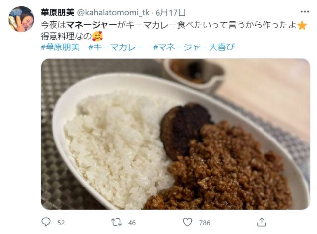This screenshot has width=317, height=234.
Task: Click the retweet arrows icon
Action: tap(117, 222)
